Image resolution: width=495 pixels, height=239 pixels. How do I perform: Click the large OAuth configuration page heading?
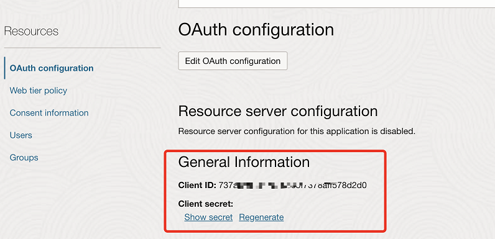click(x=256, y=30)
